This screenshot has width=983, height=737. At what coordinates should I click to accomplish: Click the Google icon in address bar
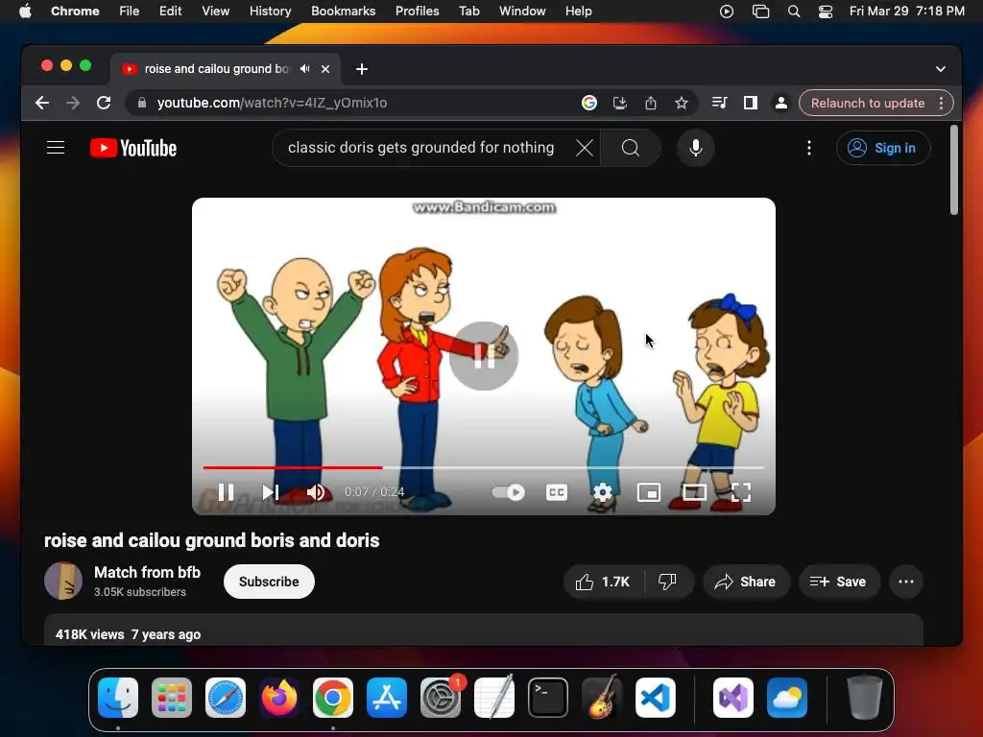click(x=588, y=103)
